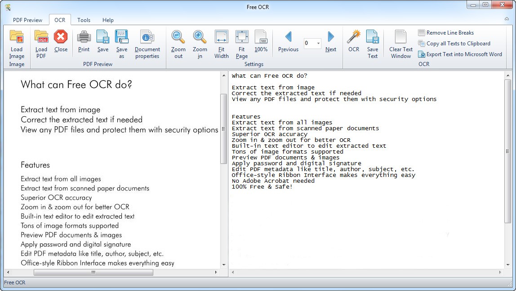Click the text pane vertical scrollbar thumb
This screenshot has width=516, height=291.
(x=507, y=151)
